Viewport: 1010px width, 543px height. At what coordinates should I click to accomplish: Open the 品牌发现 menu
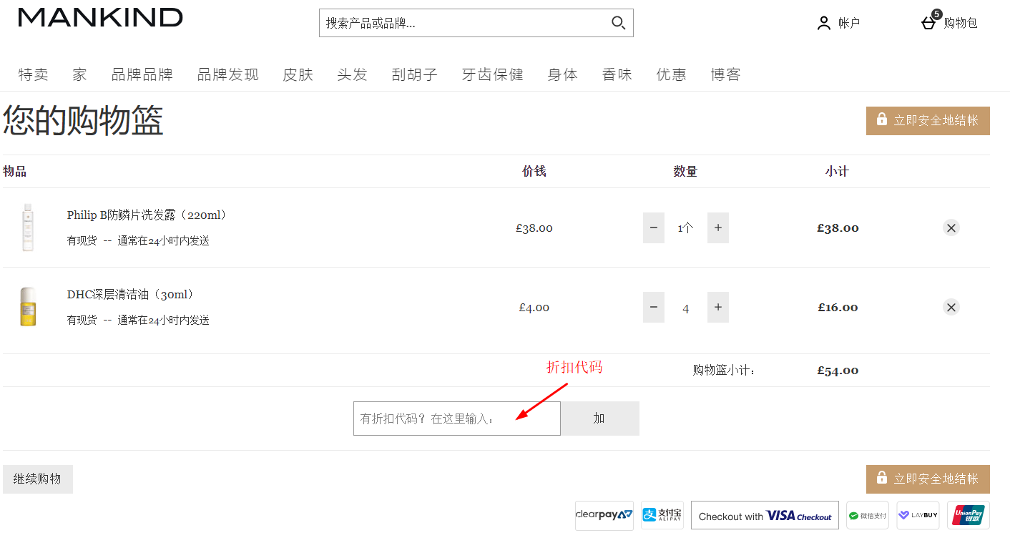(228, 74)
